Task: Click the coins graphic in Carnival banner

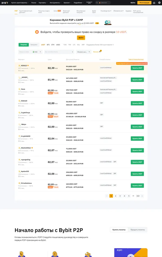Action: point(108,23)
